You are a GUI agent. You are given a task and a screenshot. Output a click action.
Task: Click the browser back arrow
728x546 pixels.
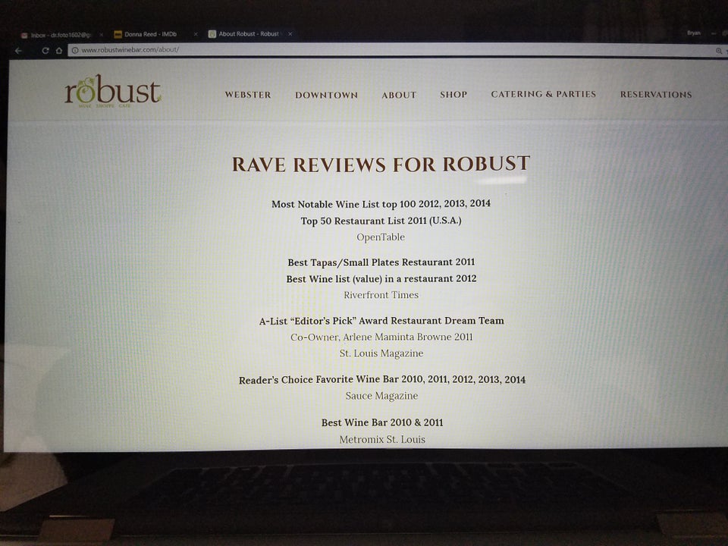click(x=18, y=51)
